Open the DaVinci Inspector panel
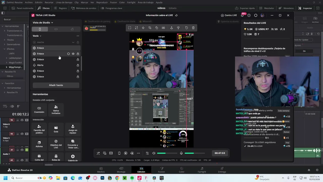Screen dimensions: 323x182 [x=305, y=8]
